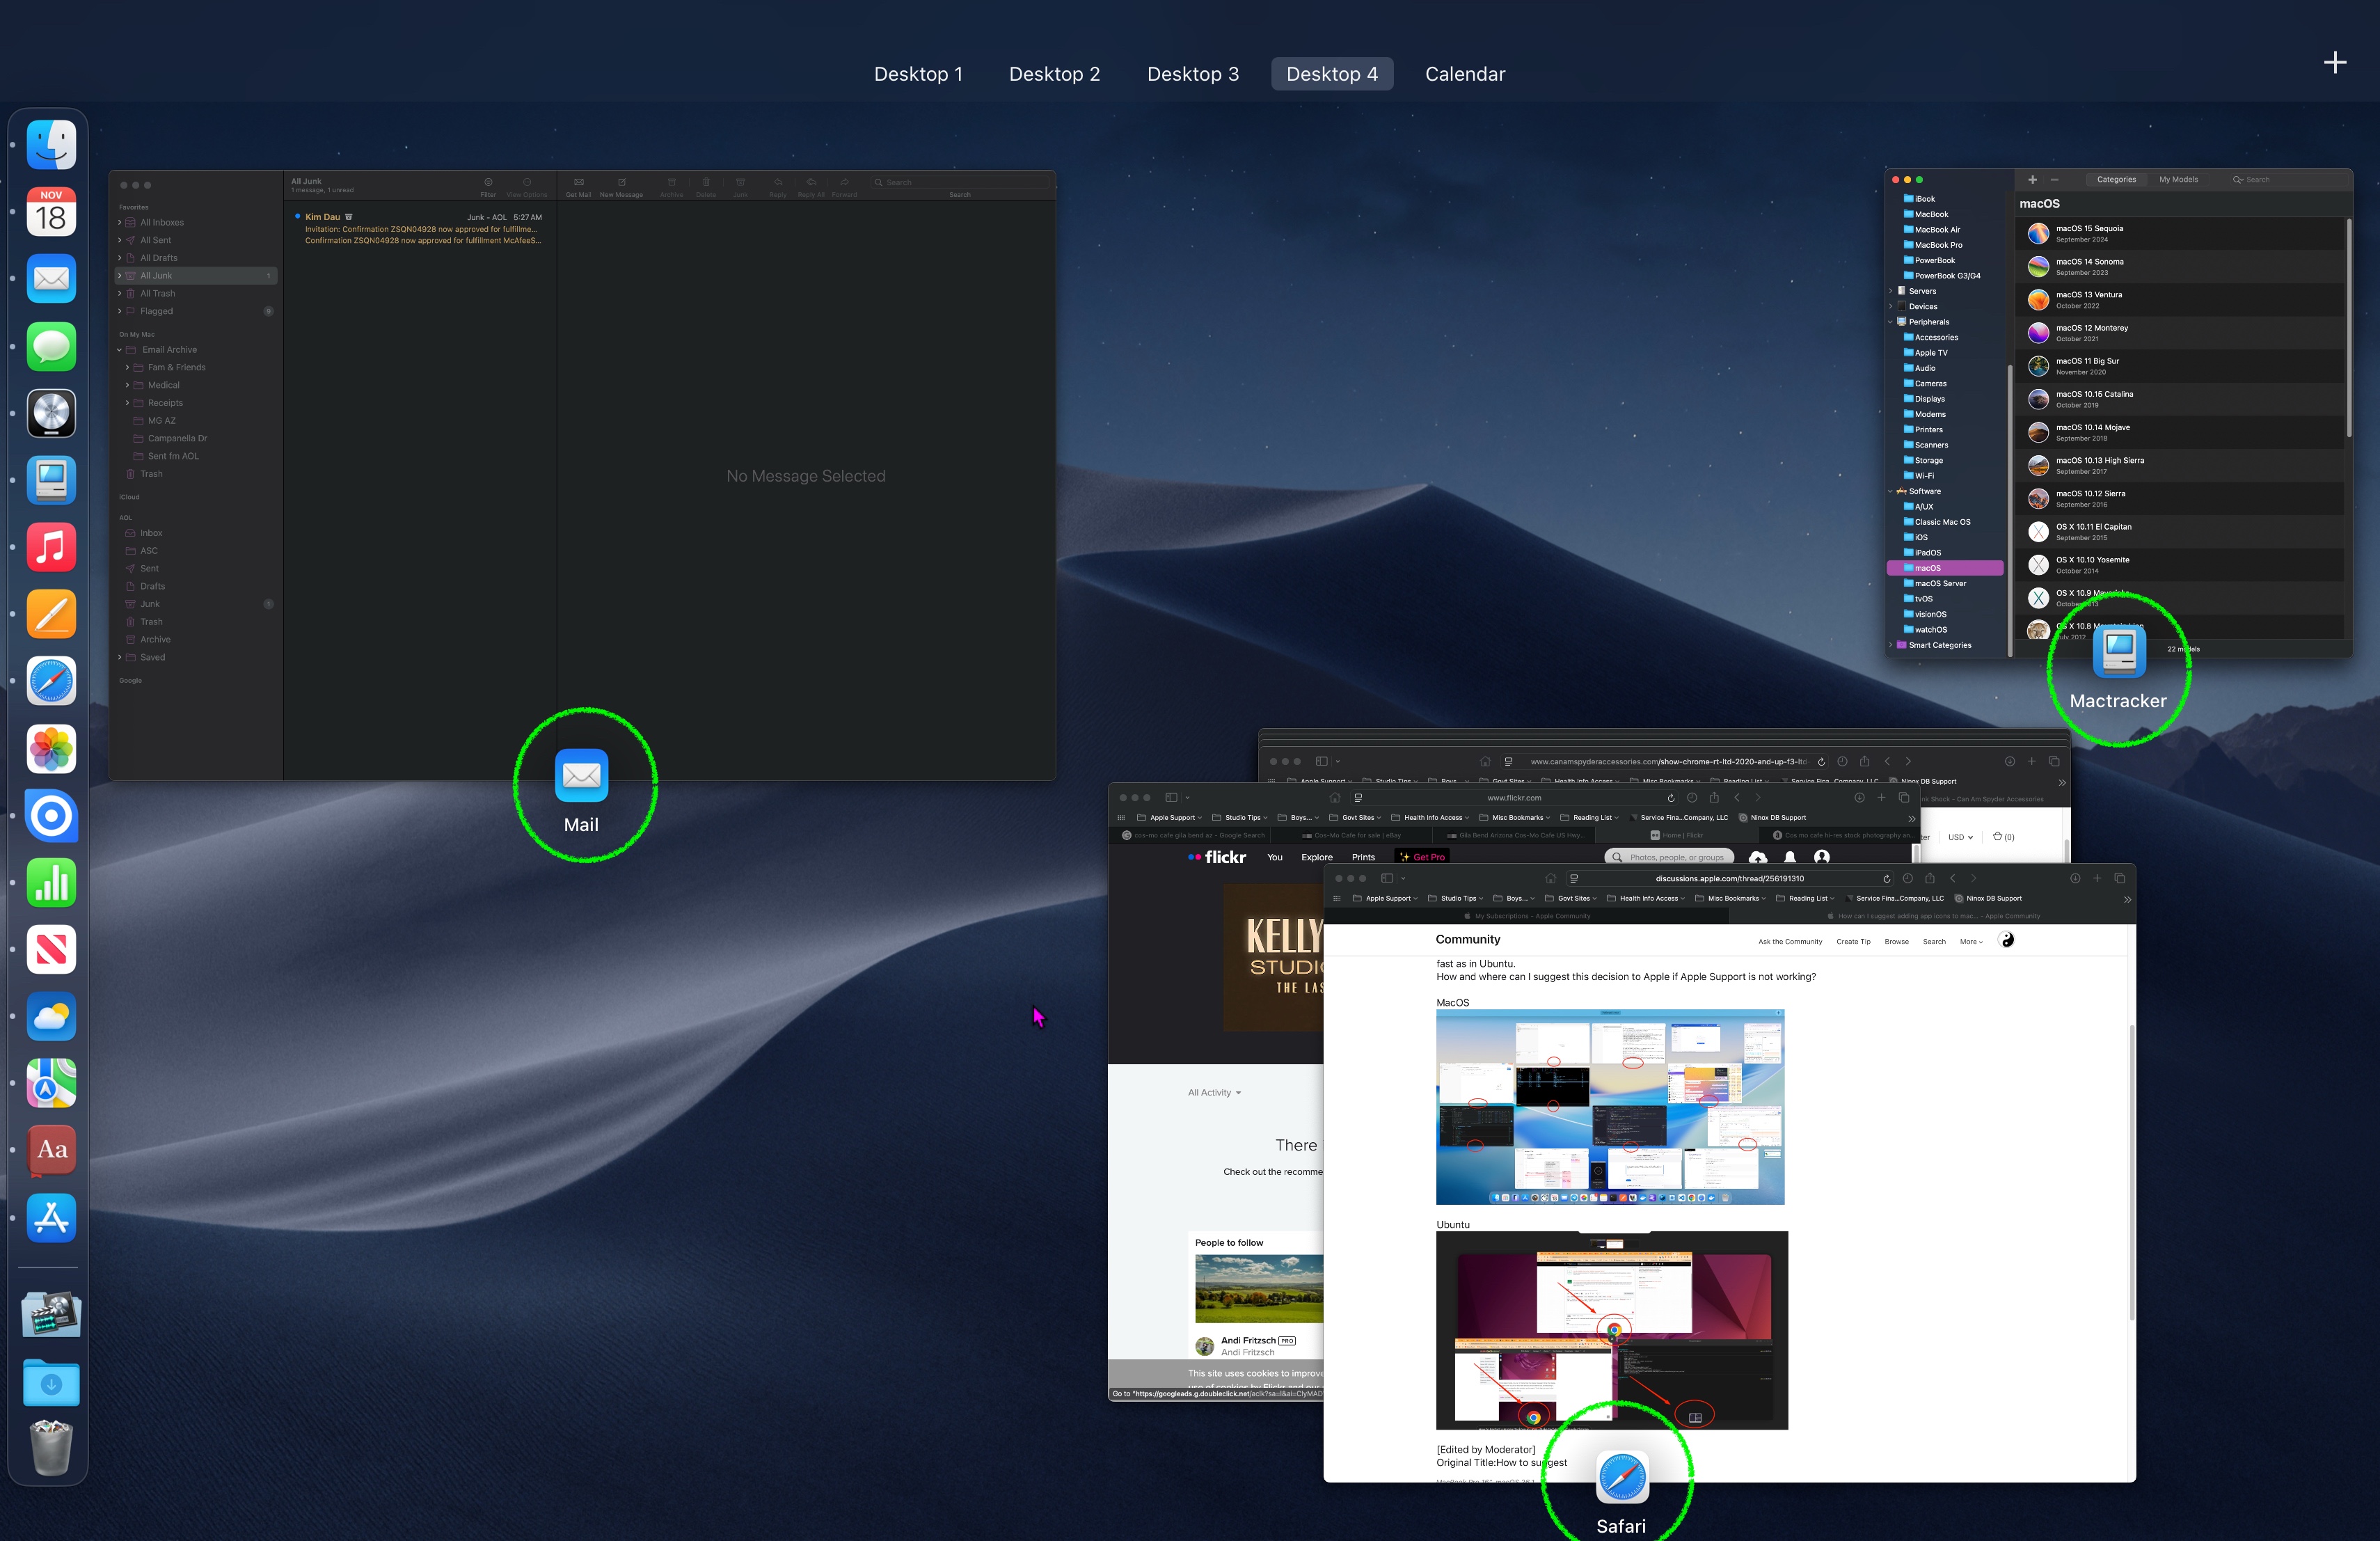This screenshot has height=1541, width=2380.
Task: Click Ask the Community link
Action: coord(1789,941)
